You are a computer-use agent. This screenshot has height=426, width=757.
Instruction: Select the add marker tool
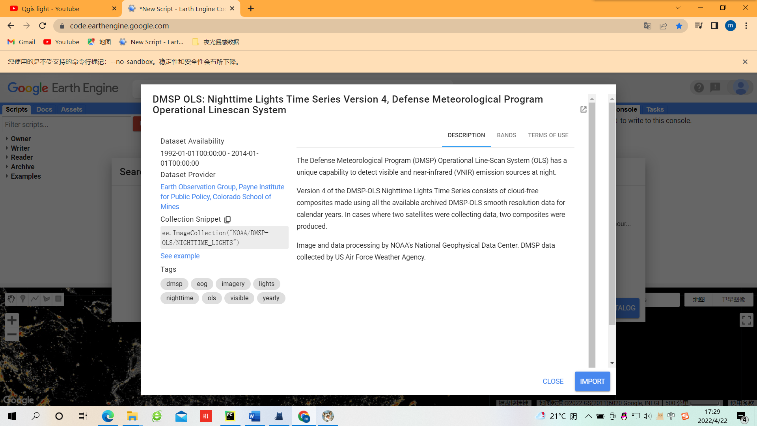23,299
